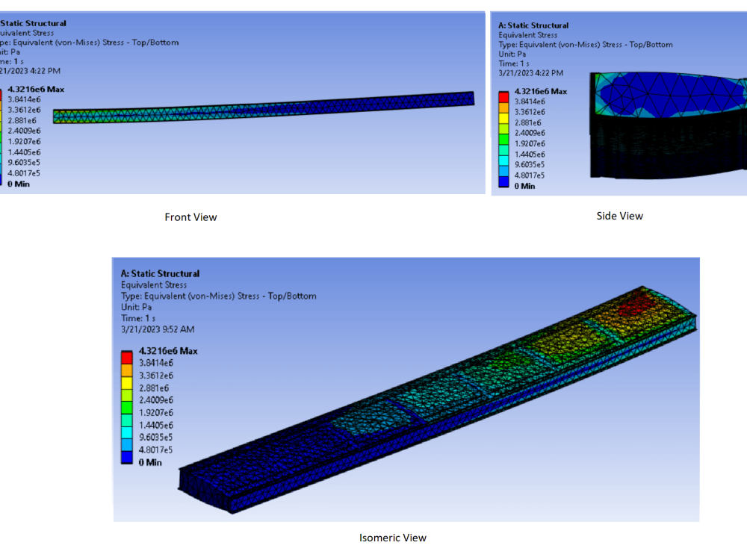
Task: Click the red swatch in Side View legend
Action: (x=503, y=97)
